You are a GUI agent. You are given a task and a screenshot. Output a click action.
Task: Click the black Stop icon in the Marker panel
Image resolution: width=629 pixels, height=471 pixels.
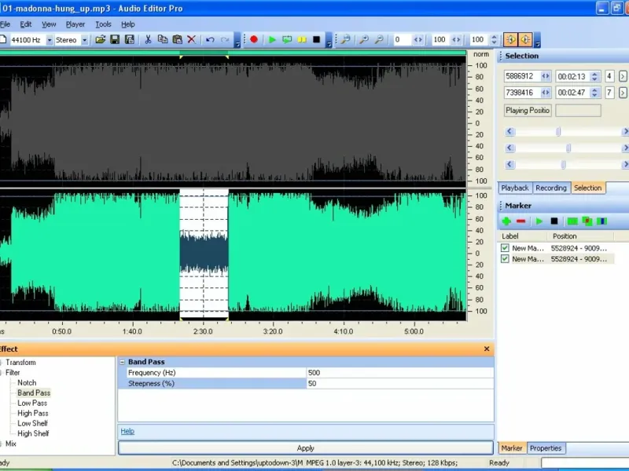(554, 221)
